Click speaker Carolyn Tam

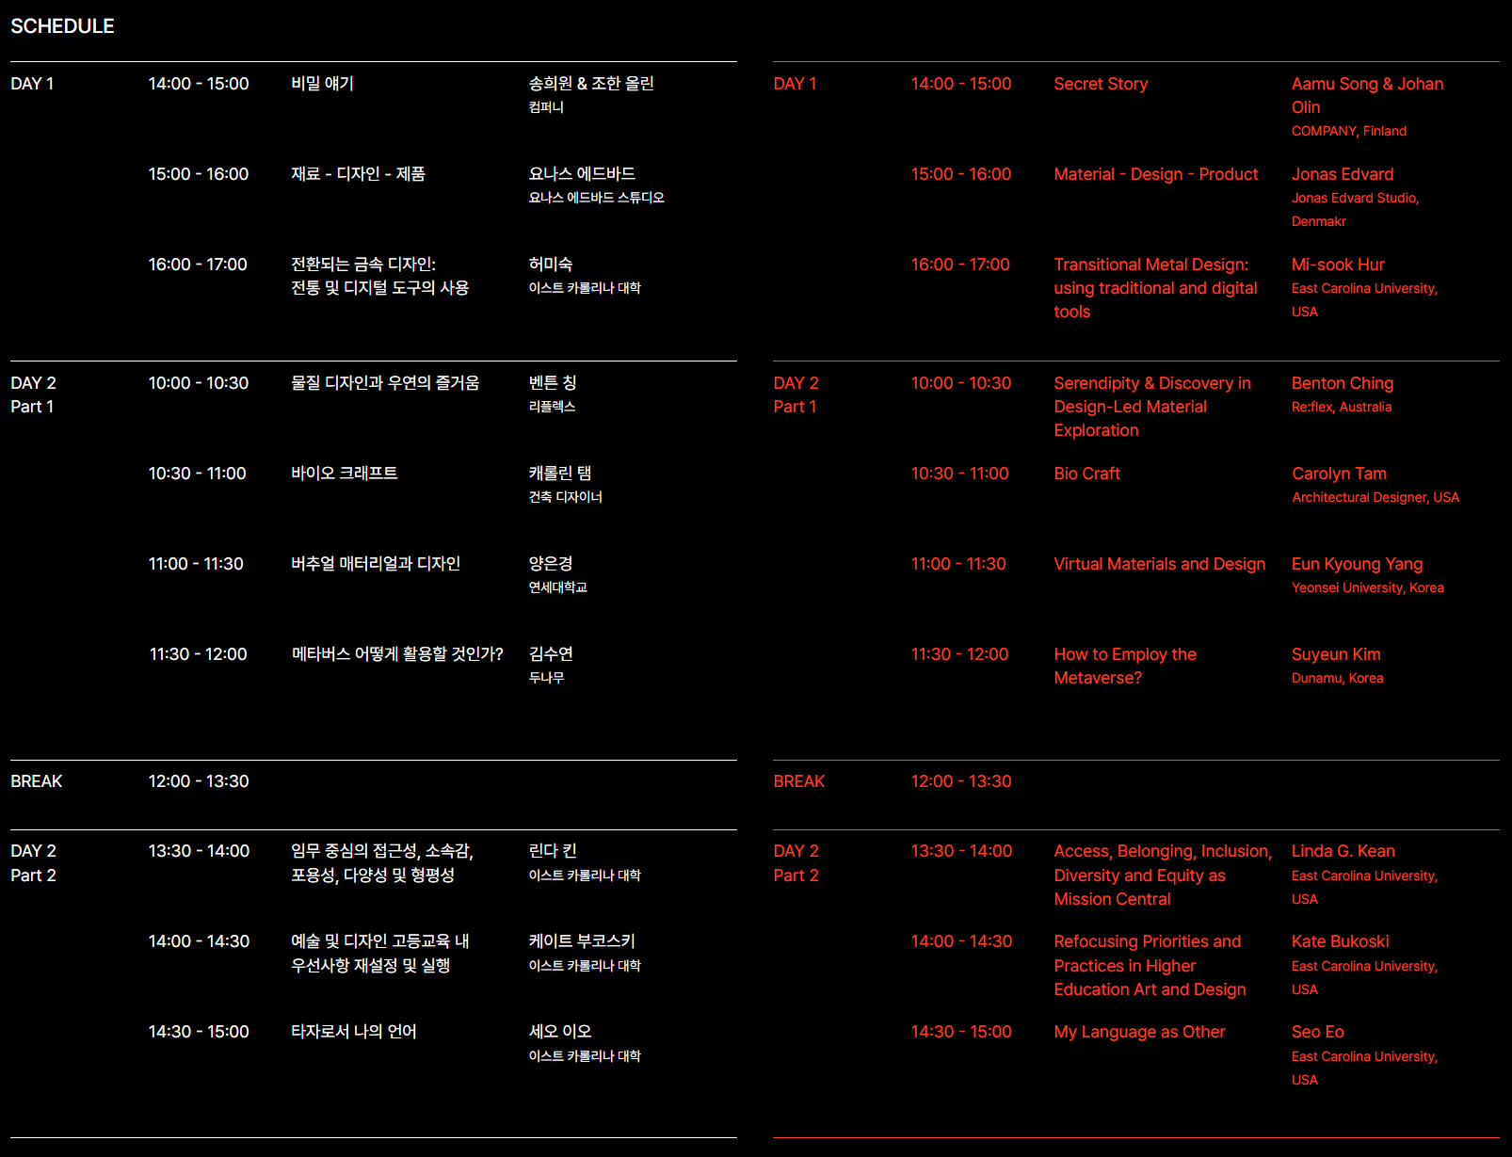click(1338, 474)
